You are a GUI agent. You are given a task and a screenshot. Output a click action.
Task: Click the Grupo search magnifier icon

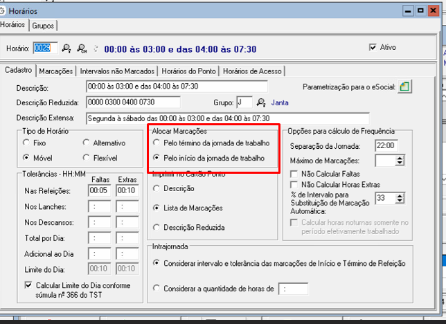pyautogui.click(x=261, y=102)
